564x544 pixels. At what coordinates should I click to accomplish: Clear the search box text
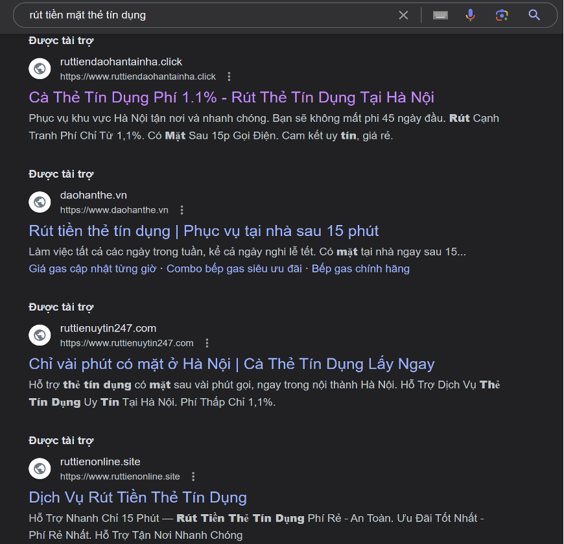point(403,15)
